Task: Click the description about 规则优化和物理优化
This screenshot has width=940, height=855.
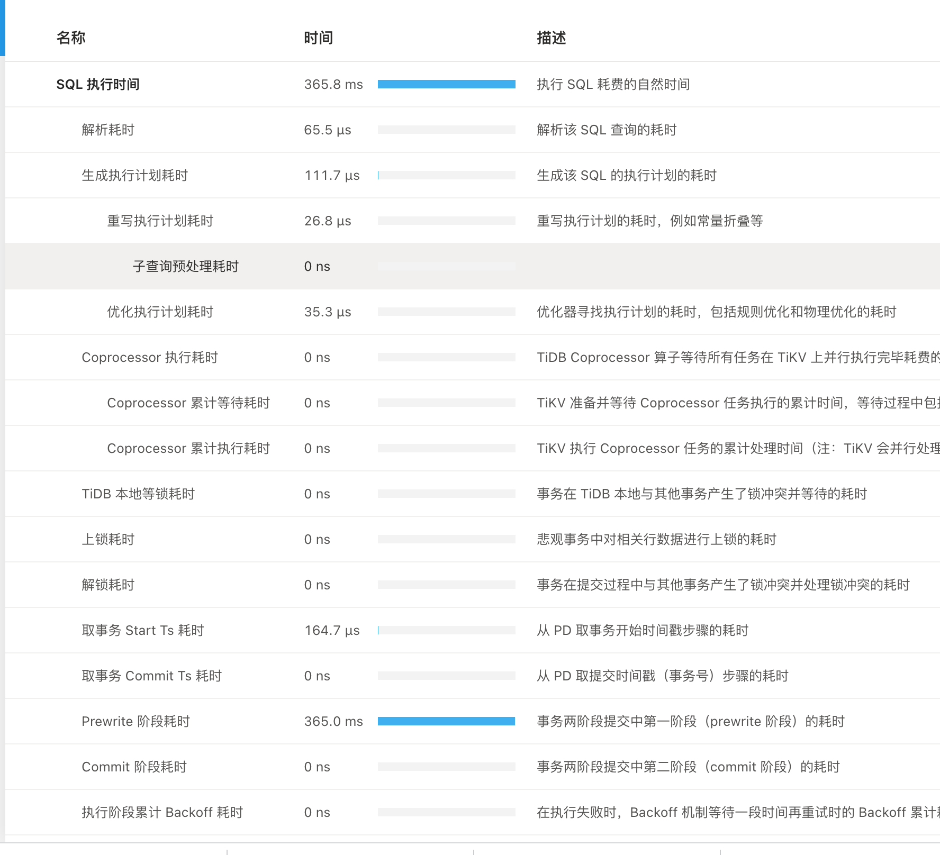Action: point(717,312)
